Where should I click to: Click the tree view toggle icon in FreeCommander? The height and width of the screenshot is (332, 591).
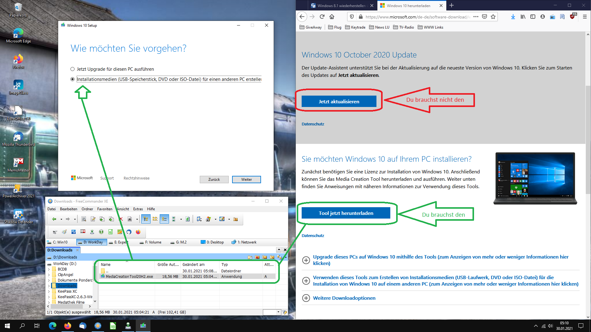pyautogui.click(x=146, y=219)
